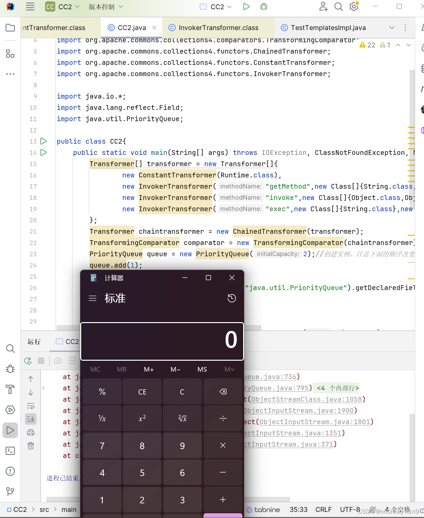Close the CC2.java tab

154,28
